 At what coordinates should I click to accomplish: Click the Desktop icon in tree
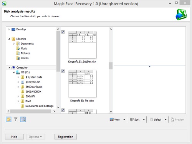13,30
